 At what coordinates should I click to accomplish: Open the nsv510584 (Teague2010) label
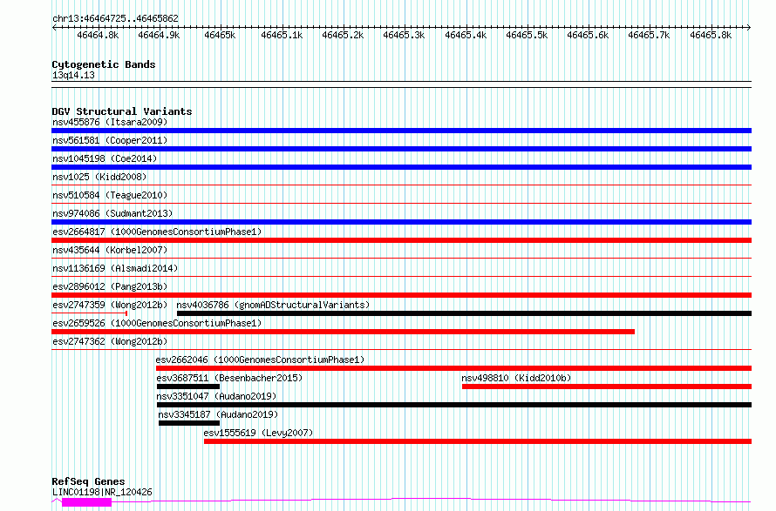pos(110,195)
